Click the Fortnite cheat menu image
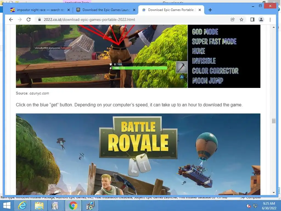 point(138,56)
